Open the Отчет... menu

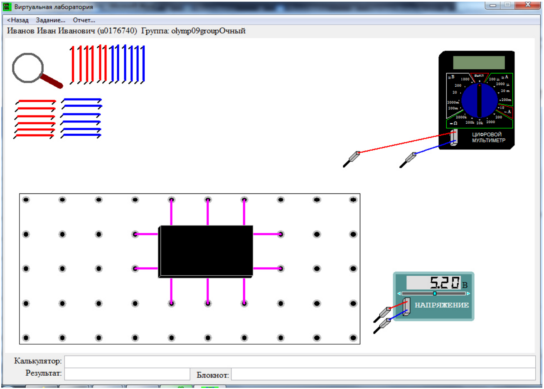point(84,20)
